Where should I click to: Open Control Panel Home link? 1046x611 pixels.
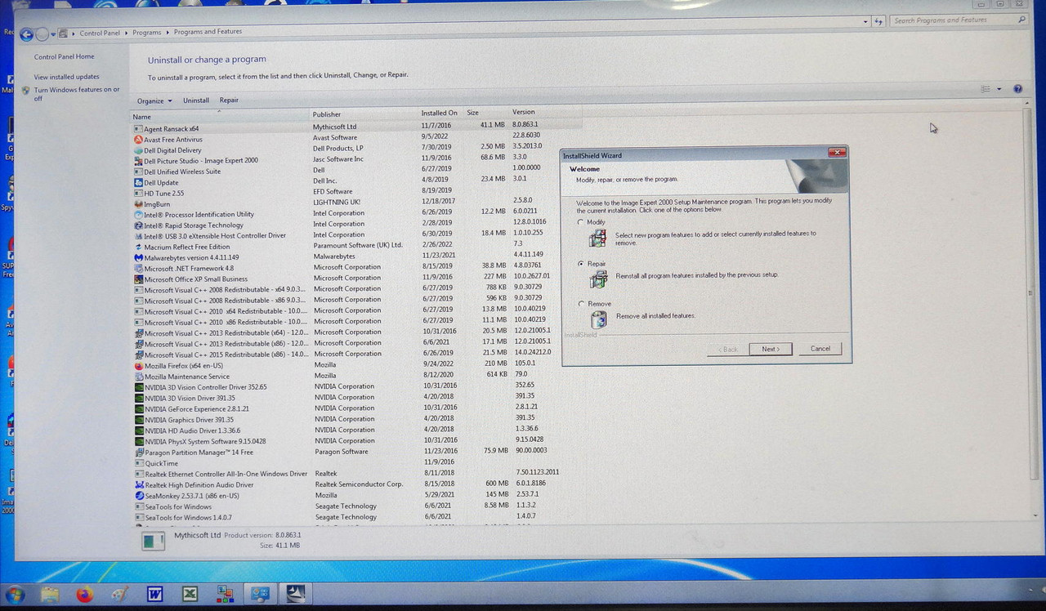[64, 57]
